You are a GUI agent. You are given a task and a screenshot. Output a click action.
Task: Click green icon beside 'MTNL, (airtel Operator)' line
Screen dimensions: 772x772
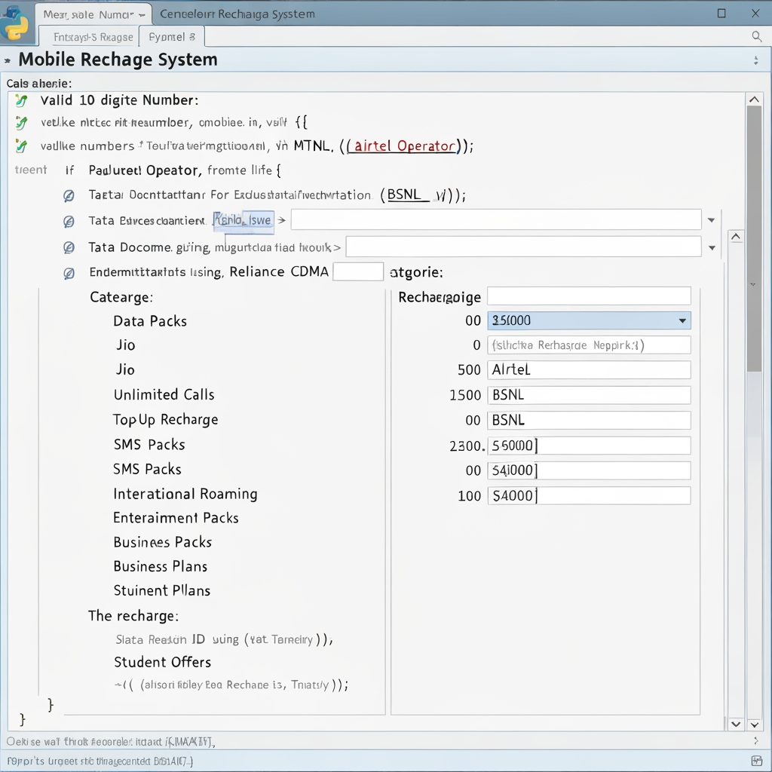point(20,146)
